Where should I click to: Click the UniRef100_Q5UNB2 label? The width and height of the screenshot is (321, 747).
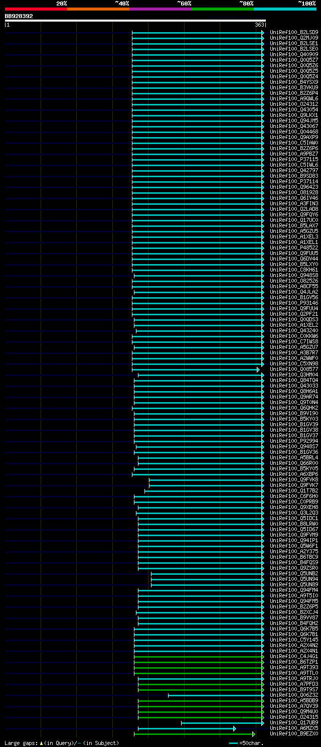[294, 573]
